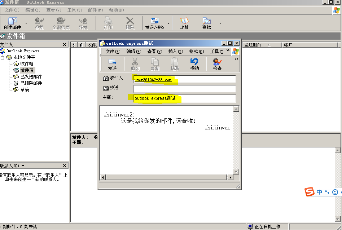Open the Find (查找) dropdown arrow
Viewport: 342px width, 230px height.
(220, 23)
